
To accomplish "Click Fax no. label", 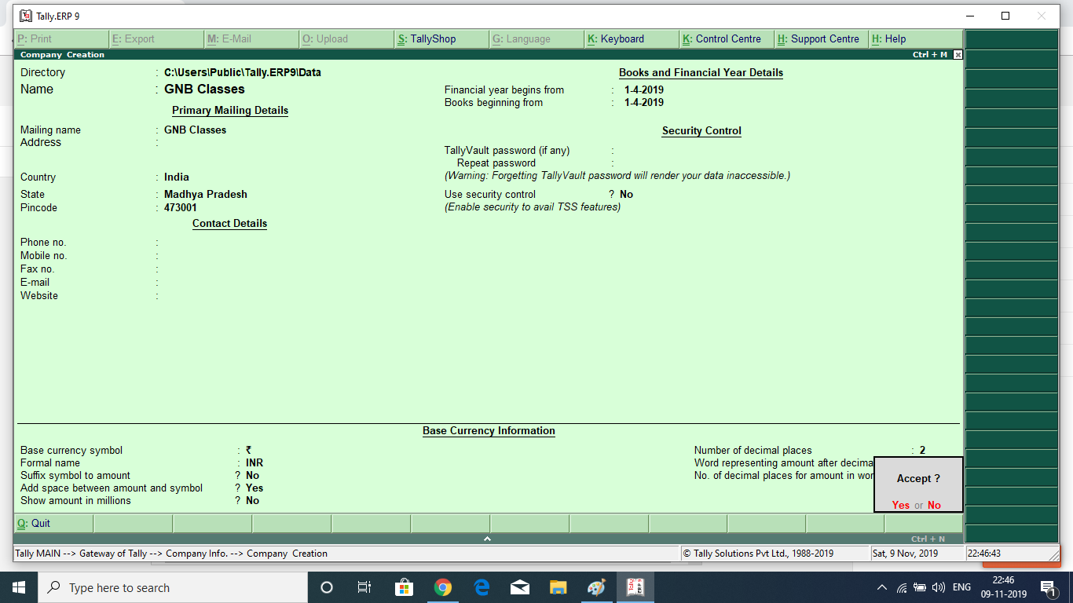I will pyautogui.click(x=38, y=269).
